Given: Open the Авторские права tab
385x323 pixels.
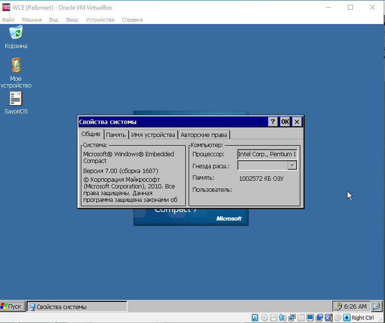Looking at the screenshot, I should coord(204,135).
